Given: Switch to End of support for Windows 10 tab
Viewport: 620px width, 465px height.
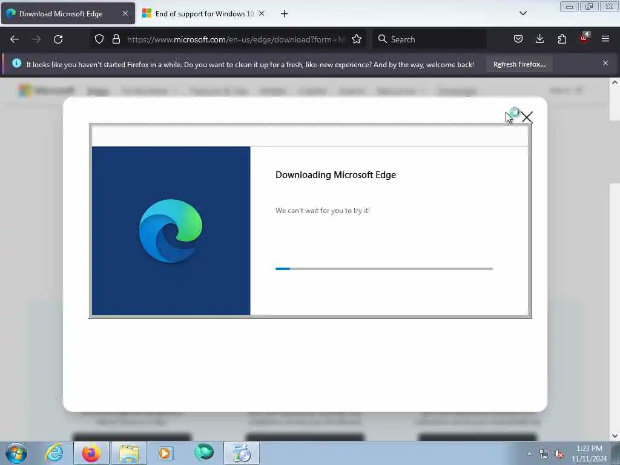Looking at the screenshot, I should tap(203, 13).
